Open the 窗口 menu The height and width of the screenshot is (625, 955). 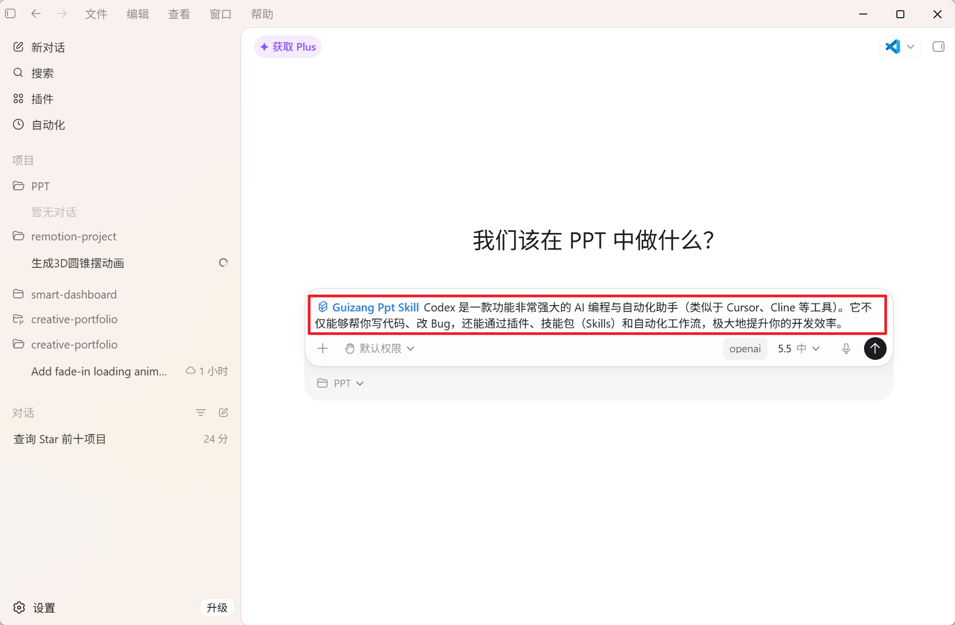(221, 14)
